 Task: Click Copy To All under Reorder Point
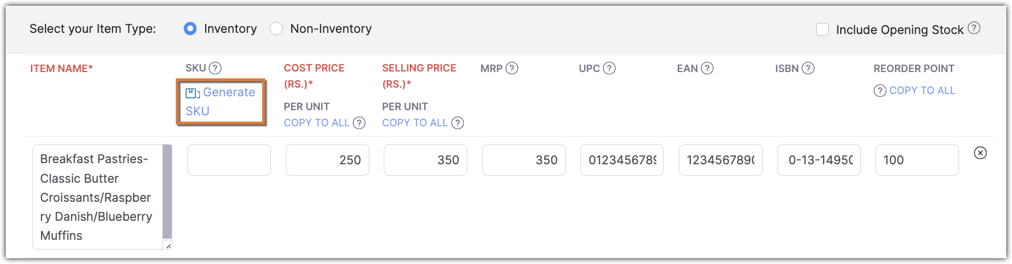[x=922, y=90]
